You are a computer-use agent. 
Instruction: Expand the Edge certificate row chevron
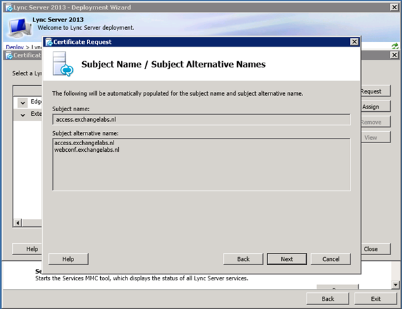pyautogui.click(x=23, y=102)
